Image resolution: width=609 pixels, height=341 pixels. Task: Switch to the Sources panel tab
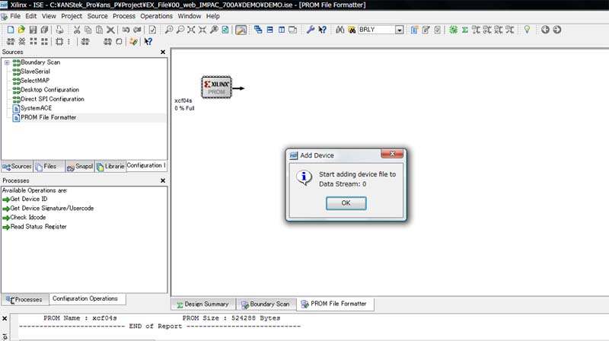pyautogui.click(x=17, y=166)
